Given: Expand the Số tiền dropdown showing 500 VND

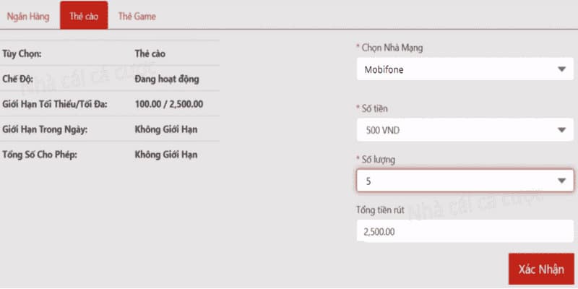Looking at the screenshot, I should (x=465, y=130).
